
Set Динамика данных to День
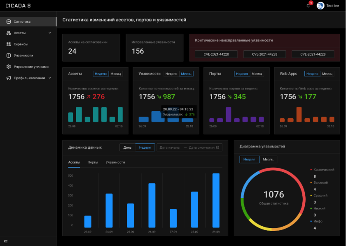[x=128, y=148]
